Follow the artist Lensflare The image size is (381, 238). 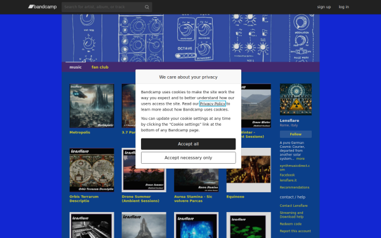tap(295, 134)
